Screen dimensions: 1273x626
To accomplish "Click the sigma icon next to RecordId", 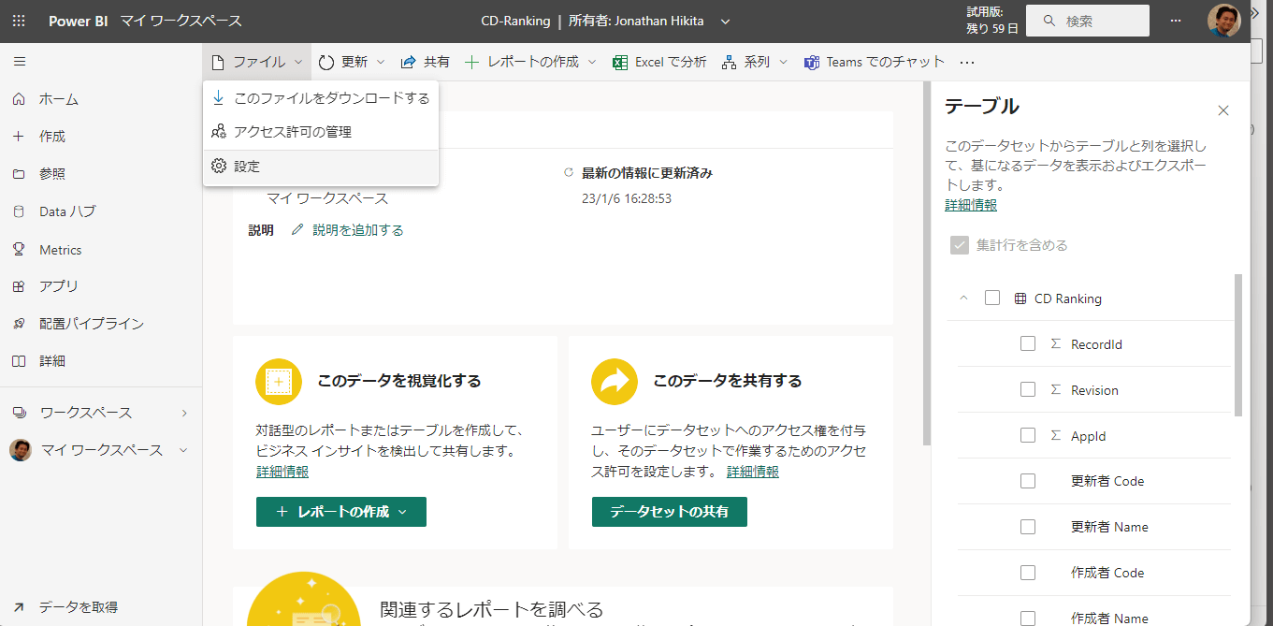I will [x=1055, y=344].
